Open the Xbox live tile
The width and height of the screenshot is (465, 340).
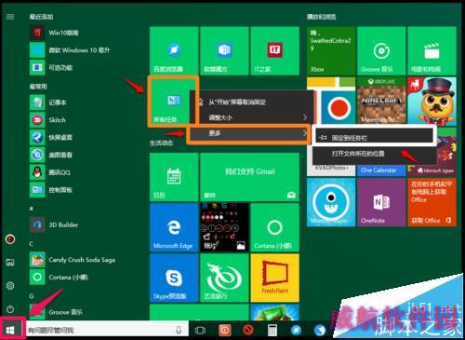[331, 50]
